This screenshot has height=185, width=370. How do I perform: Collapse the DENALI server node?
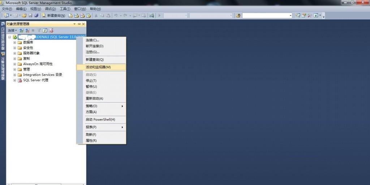10,37
